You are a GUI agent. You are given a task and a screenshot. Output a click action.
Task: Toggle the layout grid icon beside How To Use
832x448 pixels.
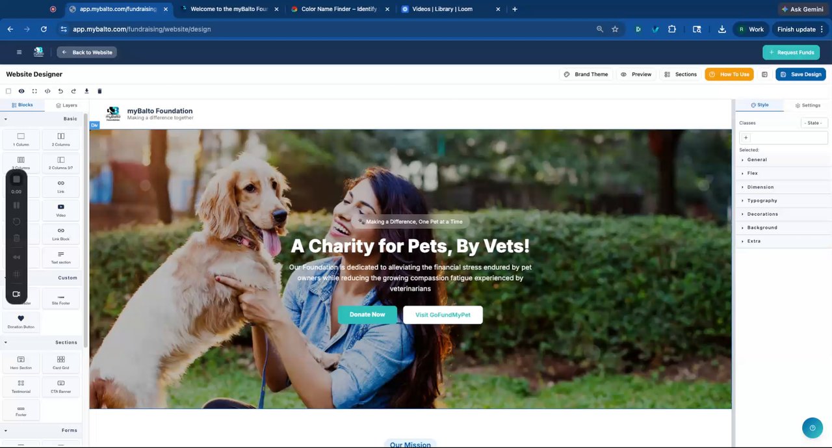(764, 74)
